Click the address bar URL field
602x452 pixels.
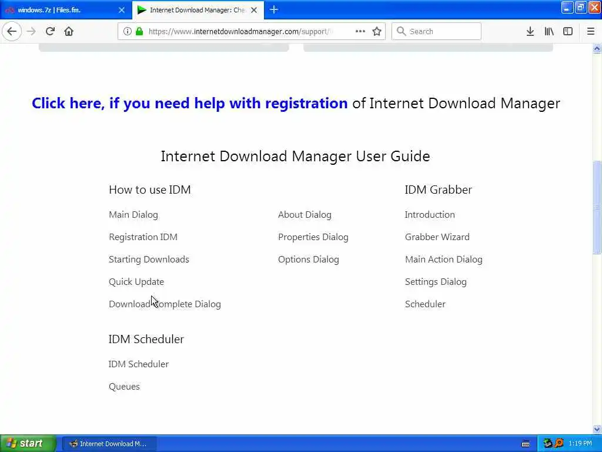(240, 31)
